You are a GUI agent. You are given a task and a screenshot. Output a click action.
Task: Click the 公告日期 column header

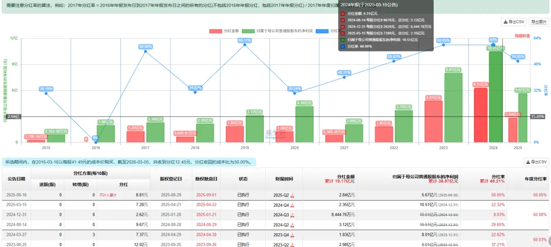click(16, 179)
